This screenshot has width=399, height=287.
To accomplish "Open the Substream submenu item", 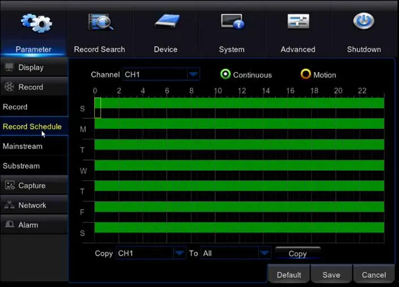I will tap(34, 166).
